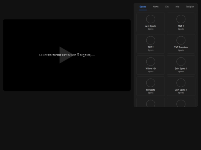Play the video using the center play button
The width and height of the screenshot is (201, 150).
click(x=66, y=55)
